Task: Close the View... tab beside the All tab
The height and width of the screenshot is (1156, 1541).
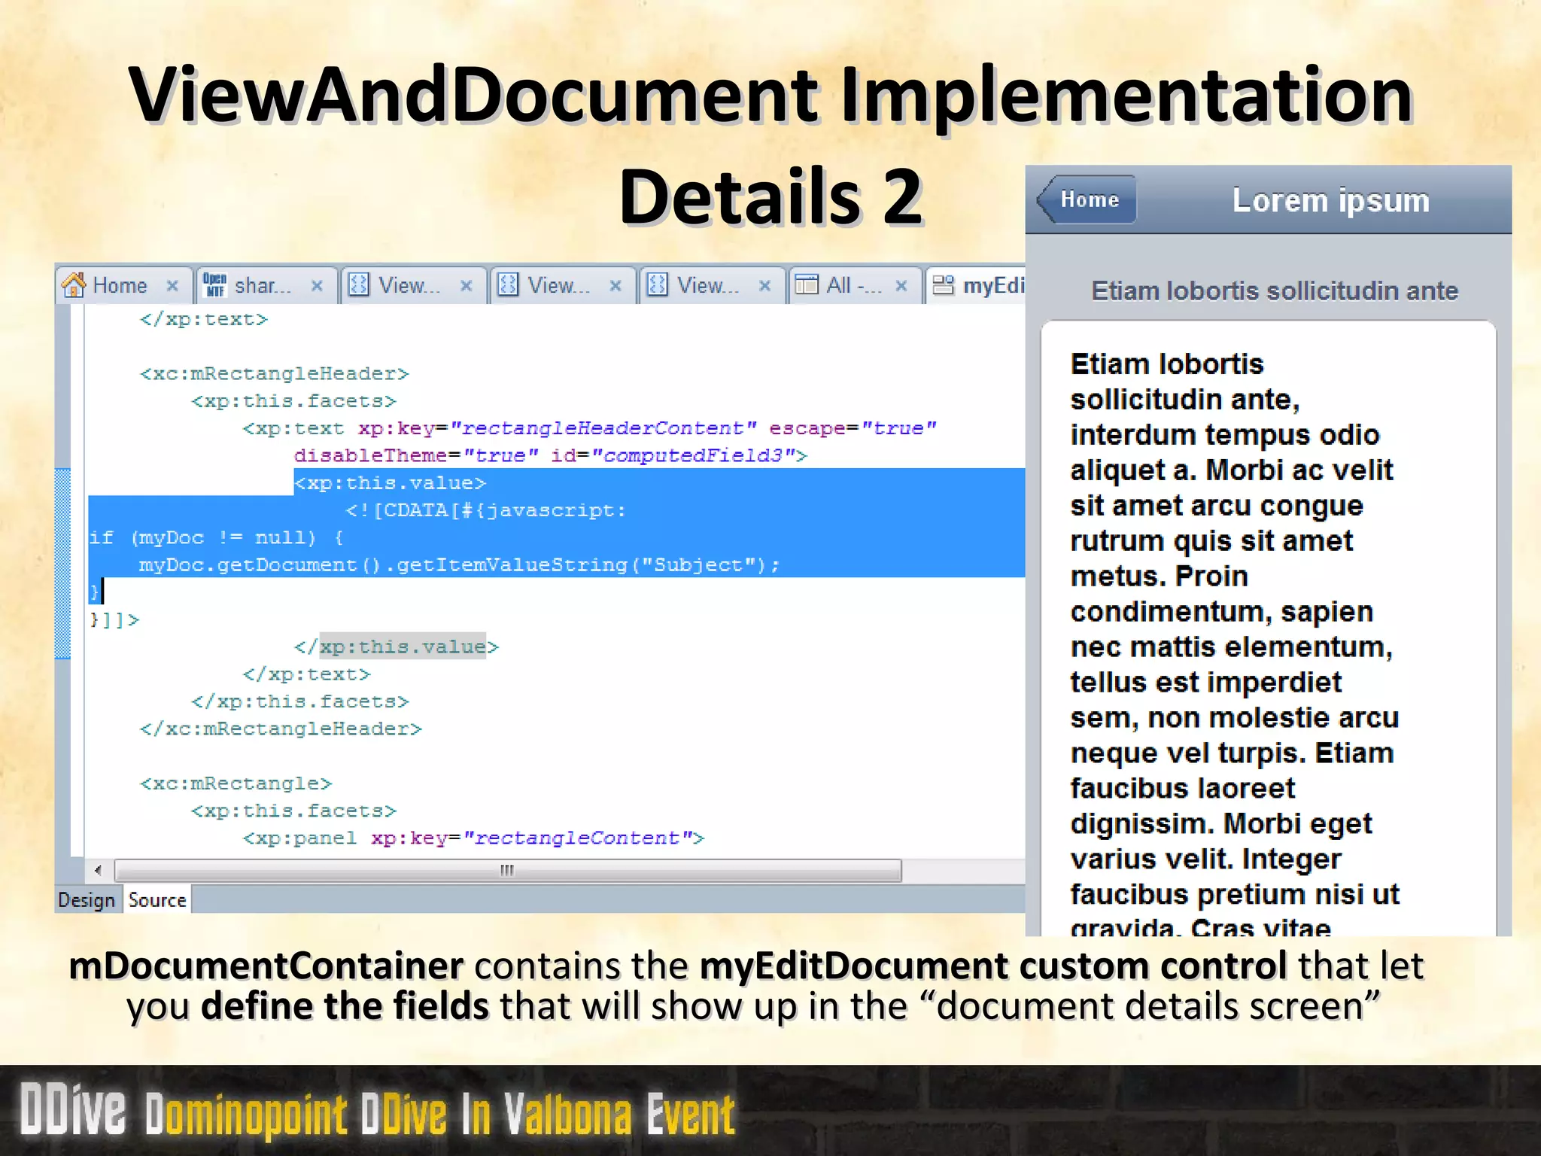Action: [764, 286]
